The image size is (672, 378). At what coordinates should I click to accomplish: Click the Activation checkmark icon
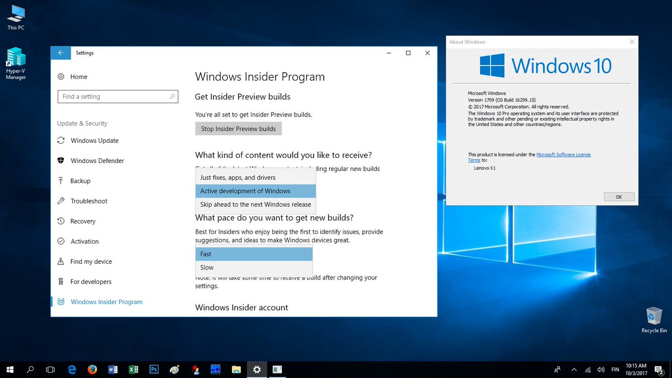pos(60,241)
